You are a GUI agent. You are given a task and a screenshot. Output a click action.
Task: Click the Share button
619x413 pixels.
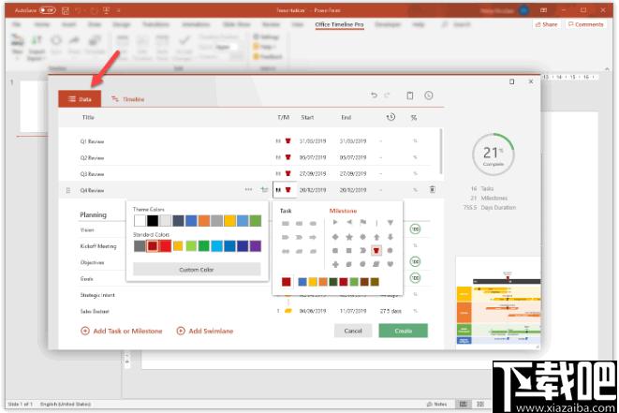[546, 24]
